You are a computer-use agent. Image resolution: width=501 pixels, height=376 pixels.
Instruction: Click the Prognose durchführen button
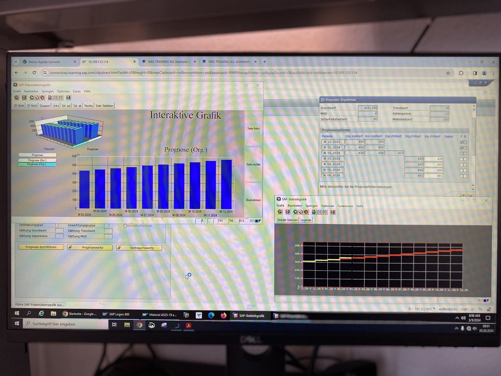pos(41,247)
